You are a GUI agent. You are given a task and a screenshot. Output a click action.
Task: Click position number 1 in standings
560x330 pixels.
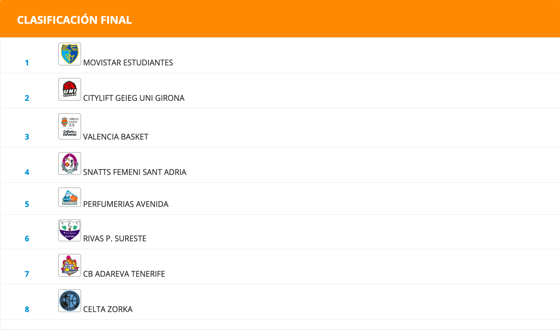(27, 63)
